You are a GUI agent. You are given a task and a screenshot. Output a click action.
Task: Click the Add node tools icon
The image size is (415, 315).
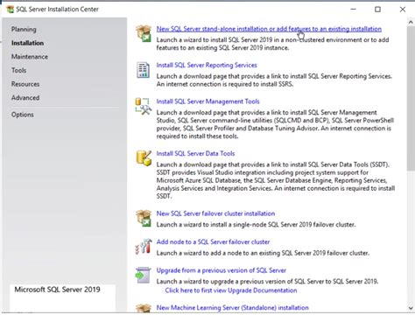coord(144,247)
